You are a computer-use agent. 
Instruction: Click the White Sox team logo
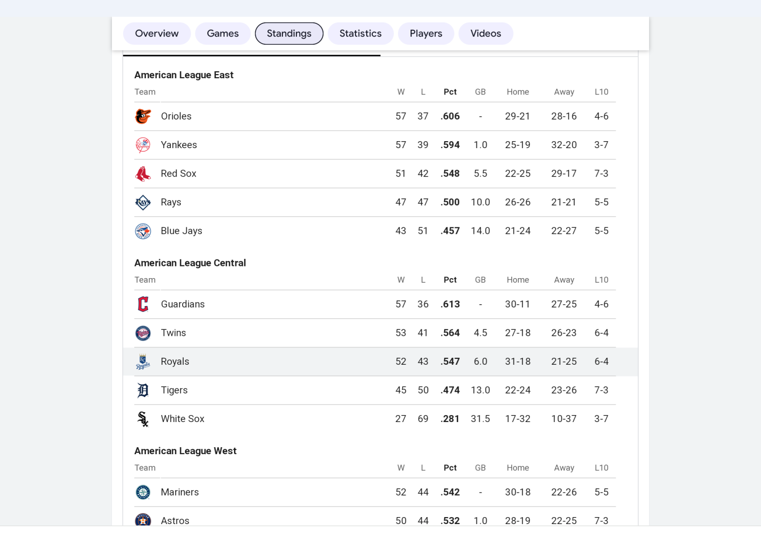[x=143, y=419]
